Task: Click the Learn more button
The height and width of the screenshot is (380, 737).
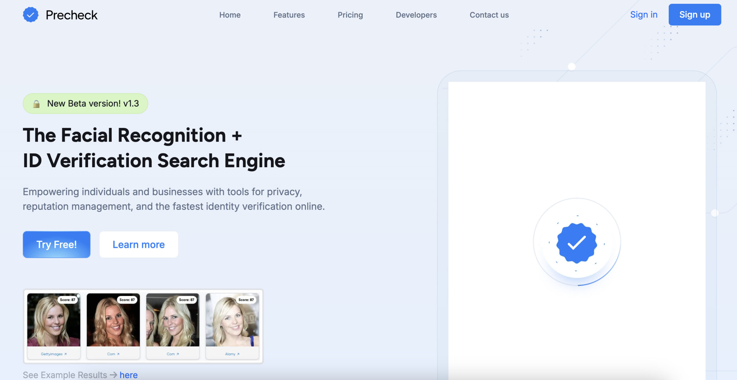Action: [138, 244]
